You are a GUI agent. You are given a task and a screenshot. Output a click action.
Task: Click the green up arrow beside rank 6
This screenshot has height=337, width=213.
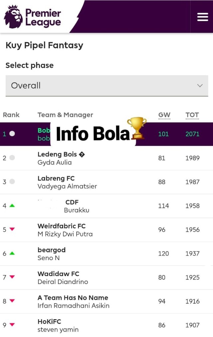pos(12,253)
